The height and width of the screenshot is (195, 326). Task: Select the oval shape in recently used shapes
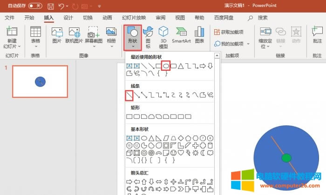click(x=165, y=66)
